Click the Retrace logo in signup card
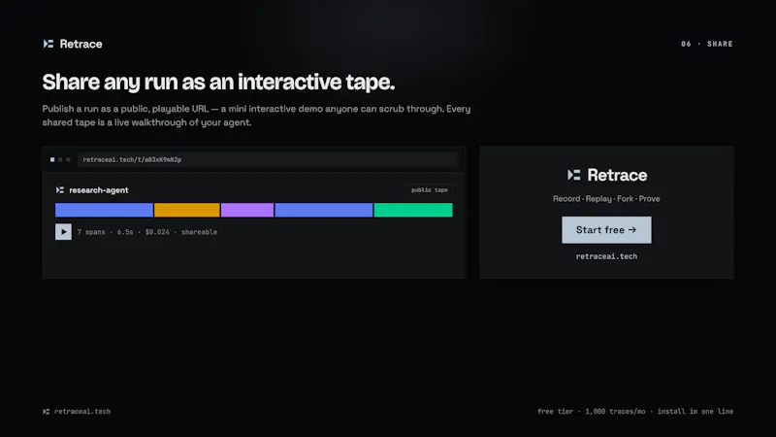 [607, 175]
